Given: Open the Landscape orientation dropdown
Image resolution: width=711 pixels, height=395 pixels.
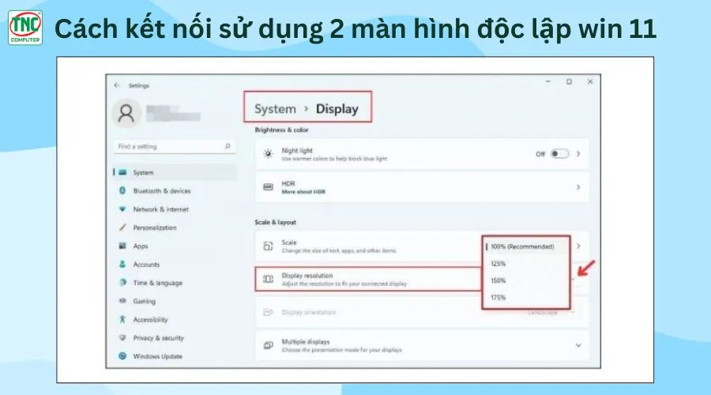Looking at the screenshot, I should point(551,313).
